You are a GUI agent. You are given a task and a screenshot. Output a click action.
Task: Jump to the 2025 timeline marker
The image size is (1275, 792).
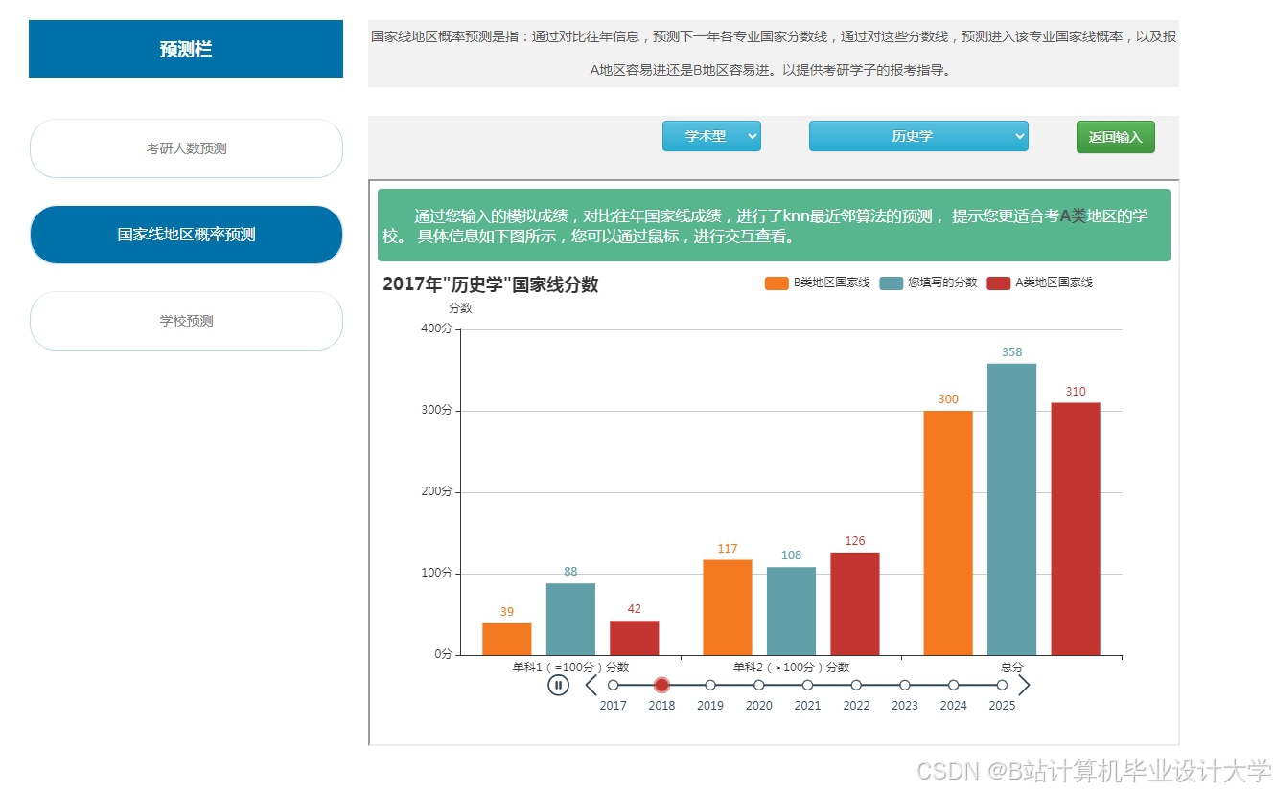click(x=1001, y=685)
